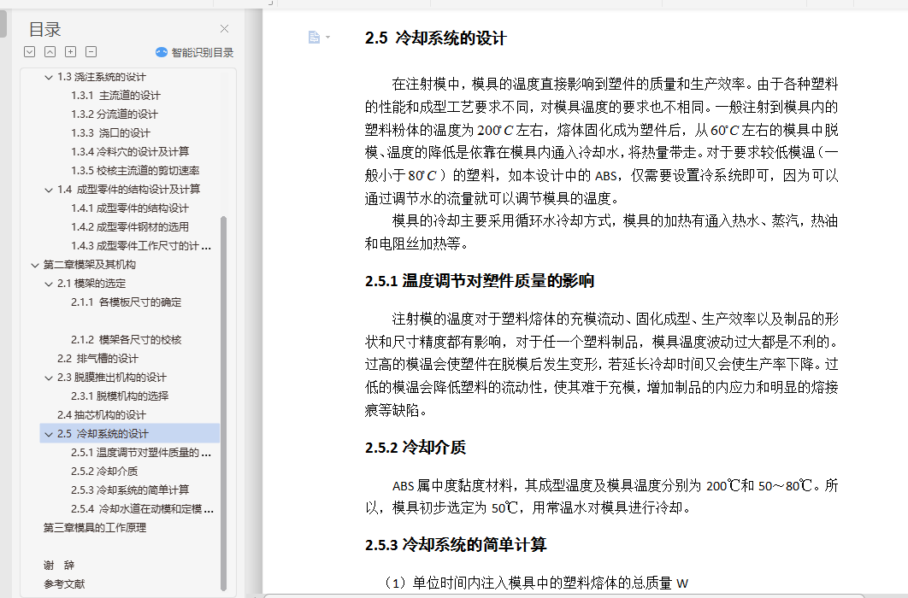Click the outline panel vertical scrollbar thumb
The height and width of the screenshot is (598, 908).
pos(223,403)
